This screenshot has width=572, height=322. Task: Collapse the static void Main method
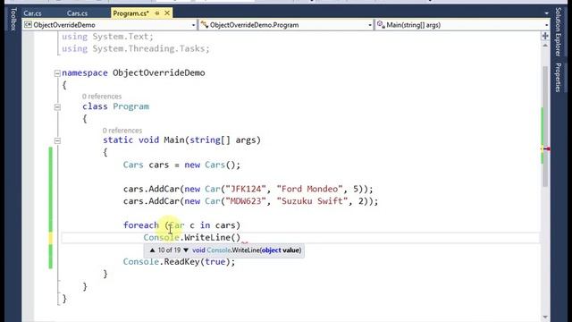pyautogui.click(x=57, y=140)
